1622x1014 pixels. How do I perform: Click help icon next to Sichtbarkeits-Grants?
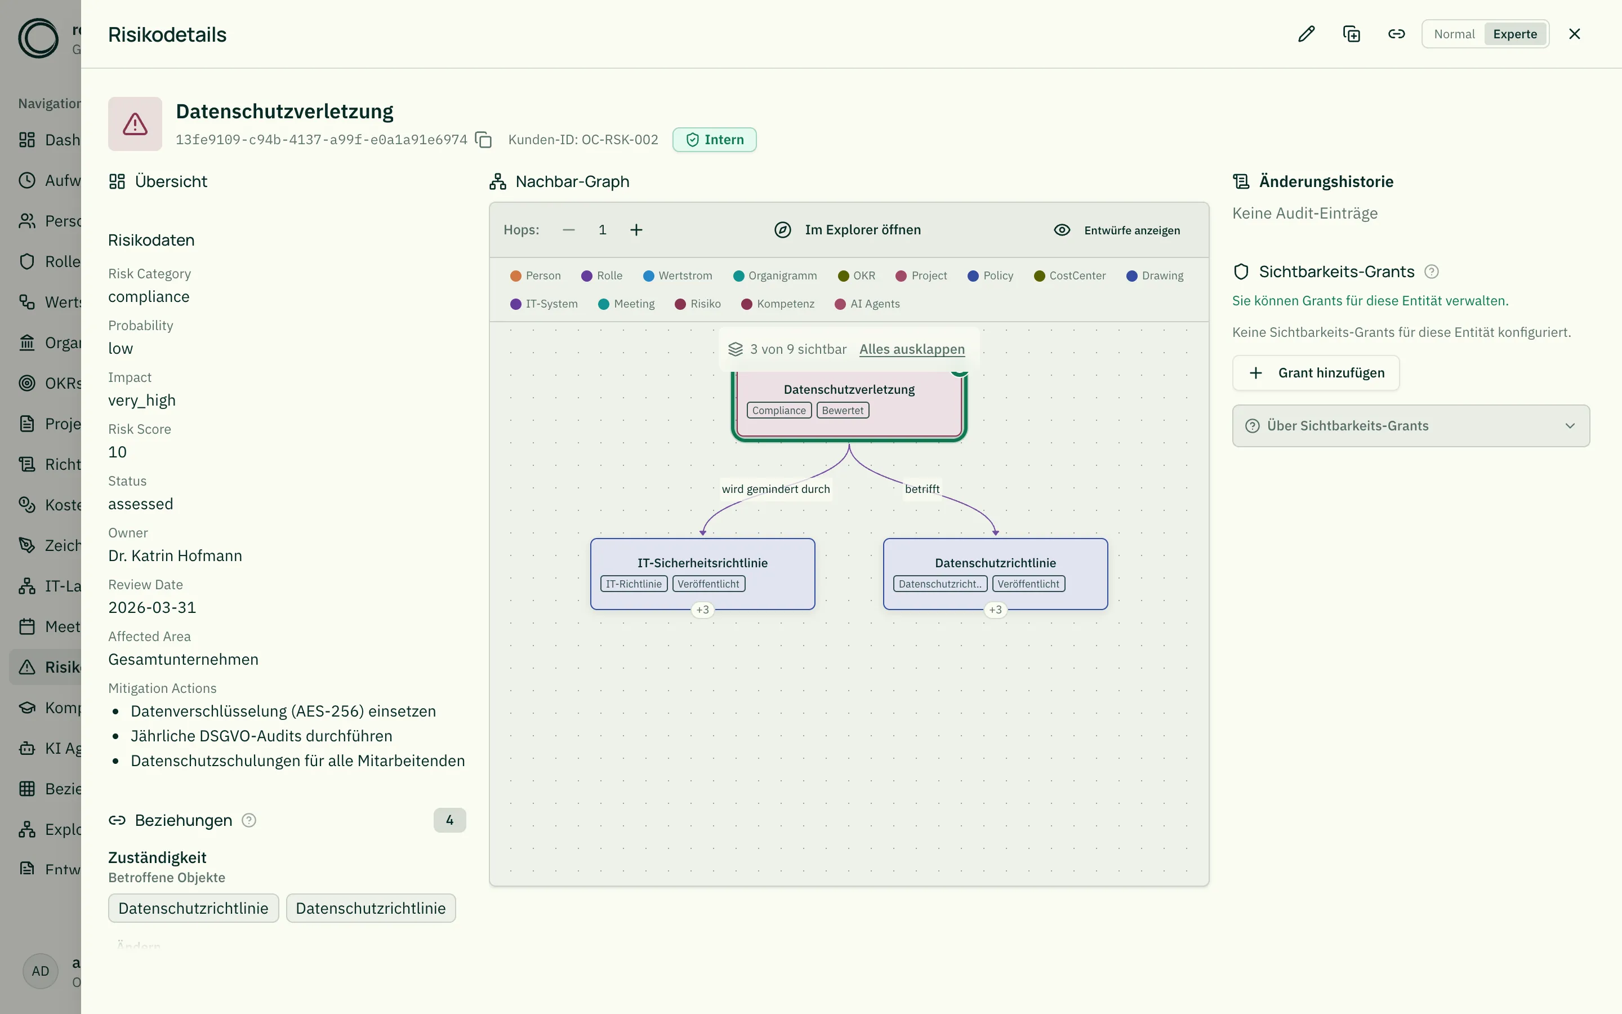tap(1431, 272)
